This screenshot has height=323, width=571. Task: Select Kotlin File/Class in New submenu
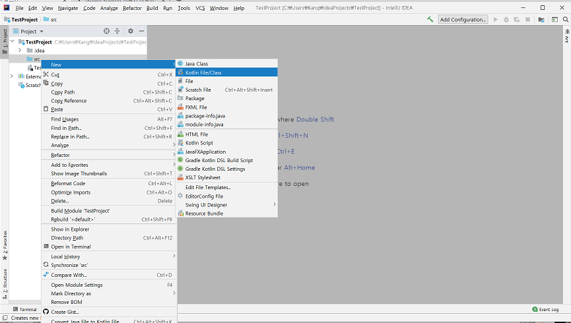pos(226,73)
